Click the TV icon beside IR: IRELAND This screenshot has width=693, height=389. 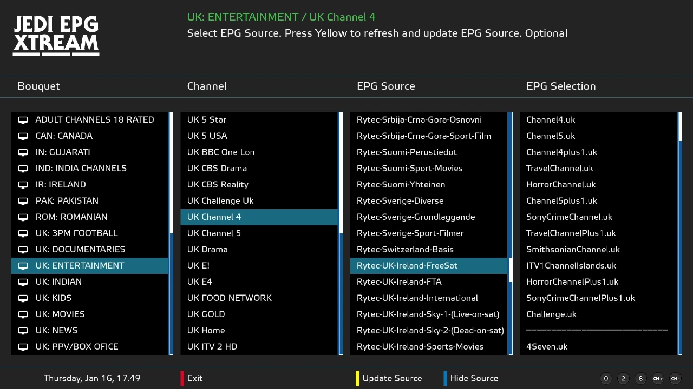click(x=23, y=185)
